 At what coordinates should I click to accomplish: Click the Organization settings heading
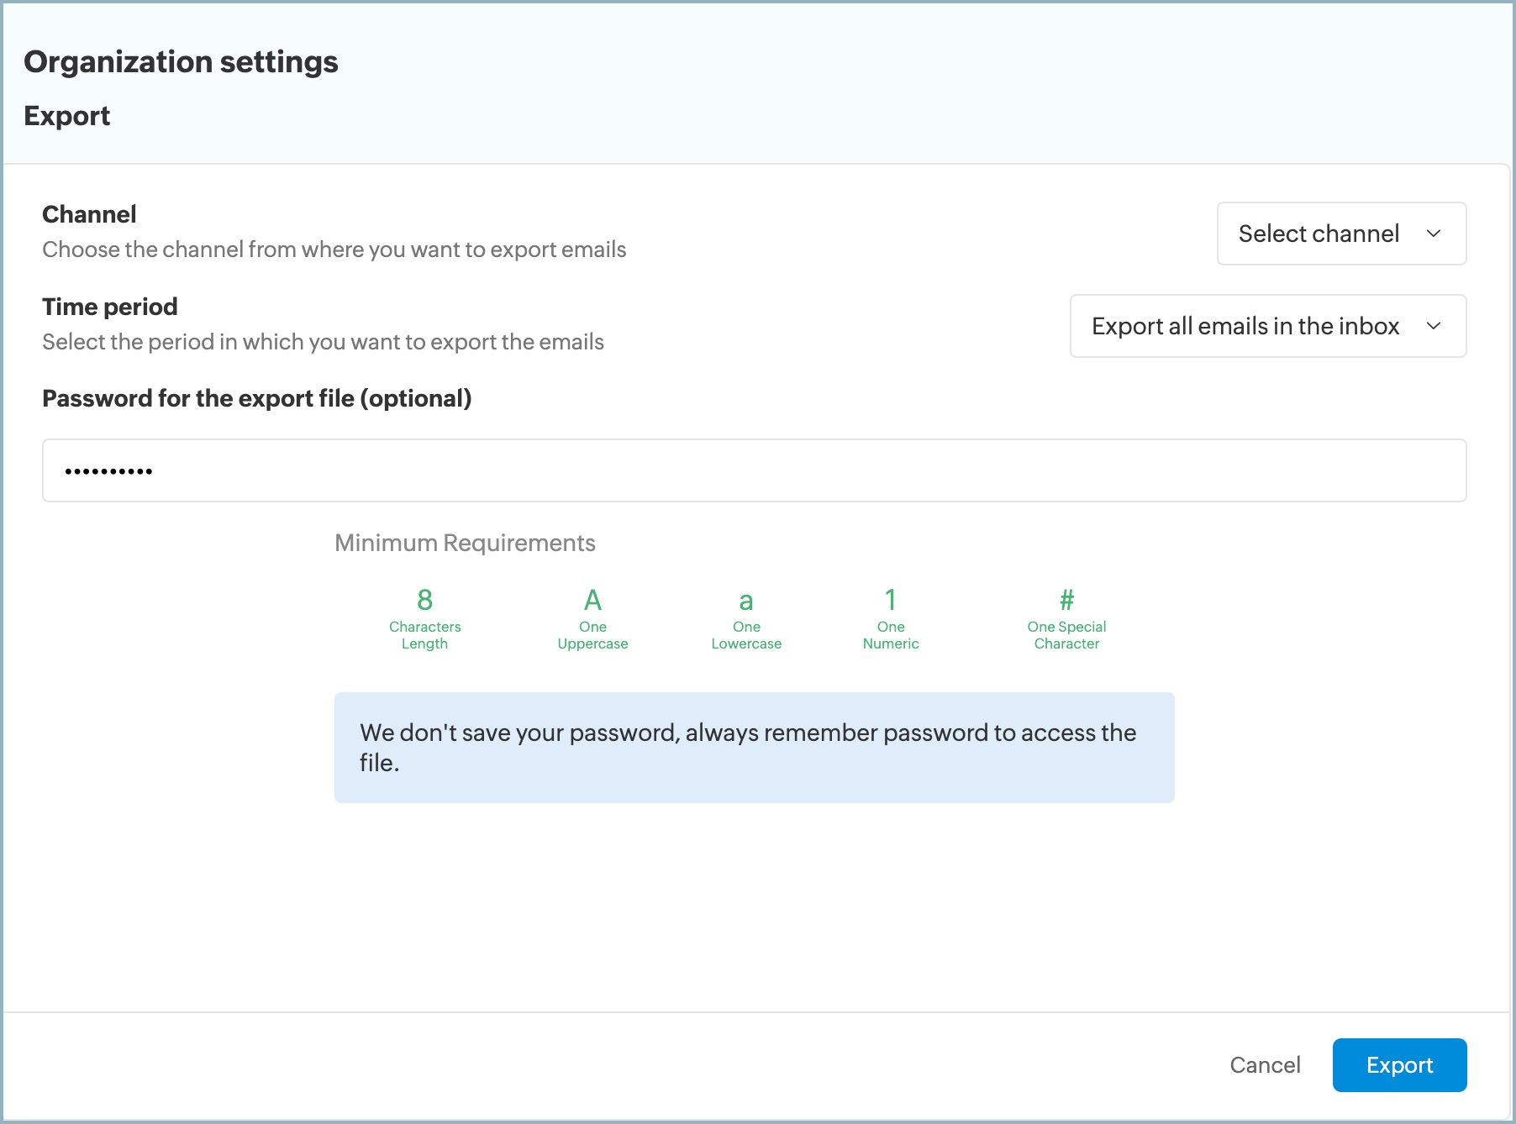[x=181, y=62]
